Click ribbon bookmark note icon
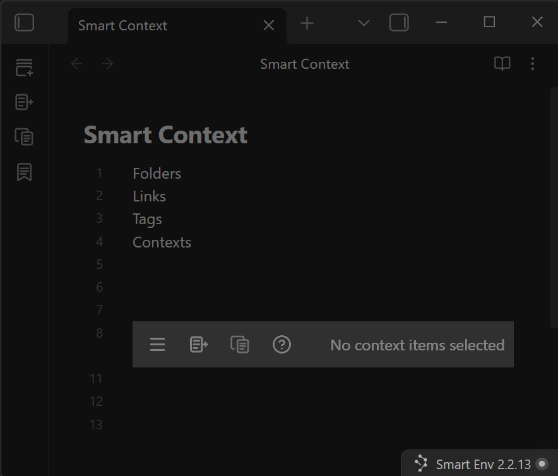Screen dimensions: 558x476 (x=24, y=172)
